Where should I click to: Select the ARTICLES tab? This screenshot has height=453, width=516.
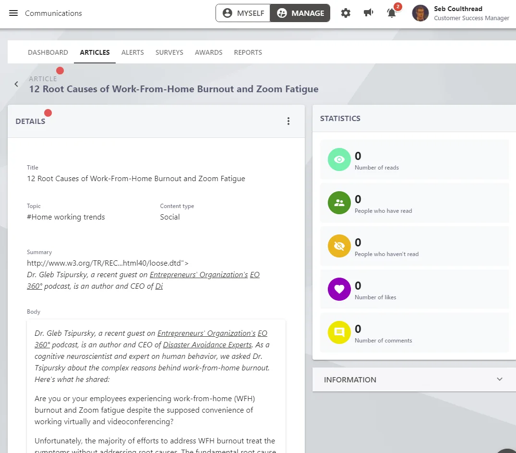(95, 52)
